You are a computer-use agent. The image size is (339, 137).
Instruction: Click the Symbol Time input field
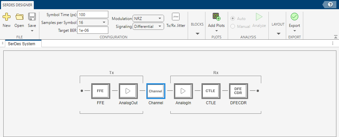93,15
